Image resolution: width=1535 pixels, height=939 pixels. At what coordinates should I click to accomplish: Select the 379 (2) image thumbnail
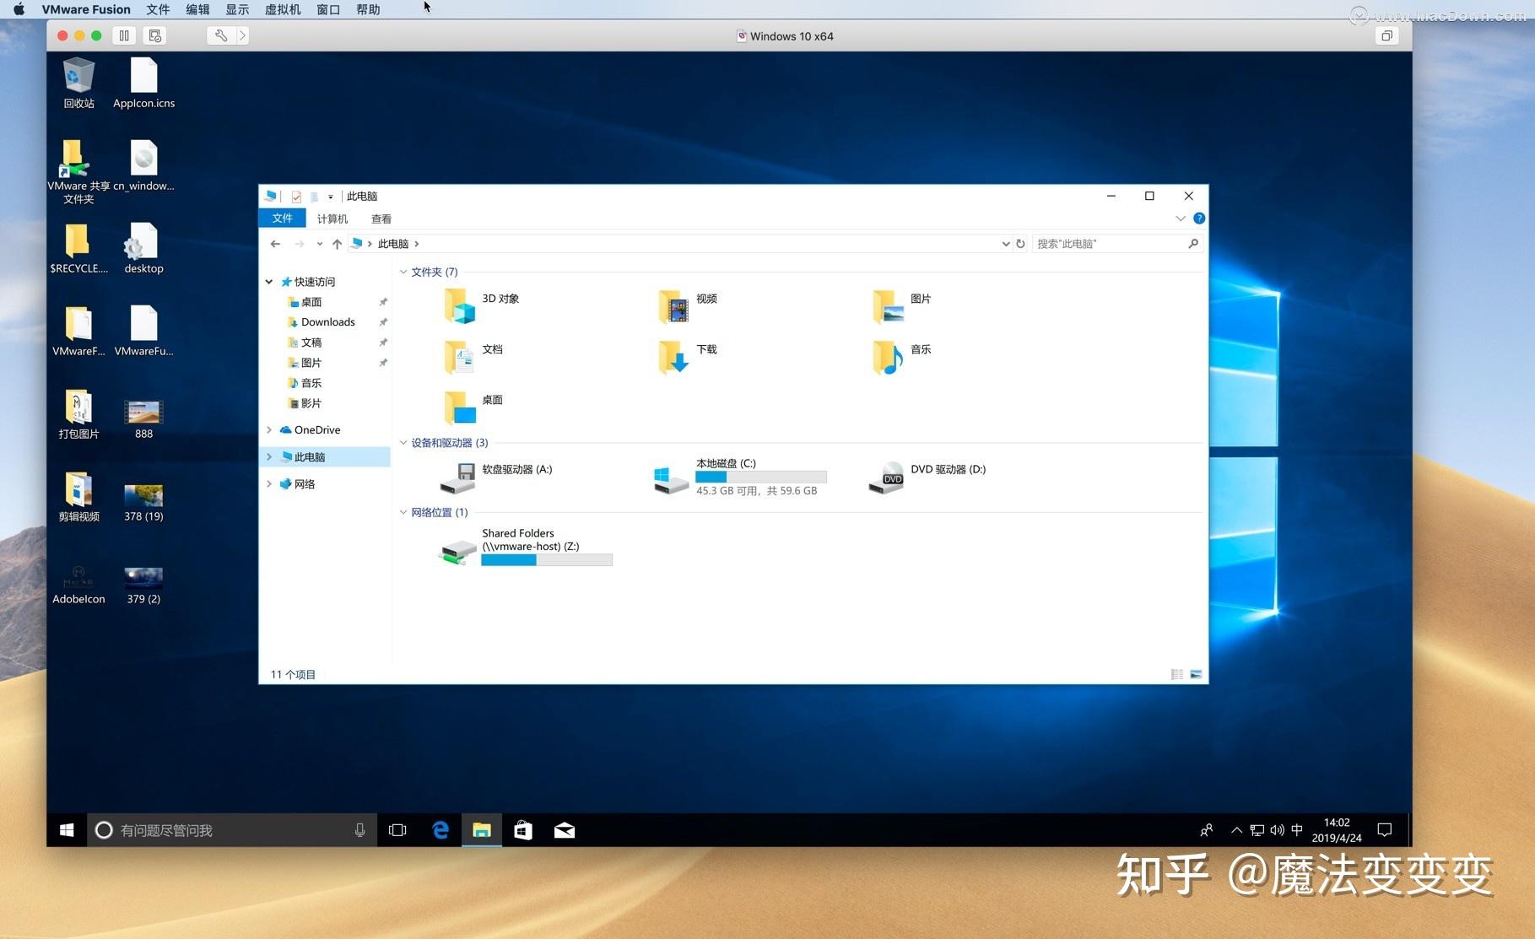pos(143,585)
